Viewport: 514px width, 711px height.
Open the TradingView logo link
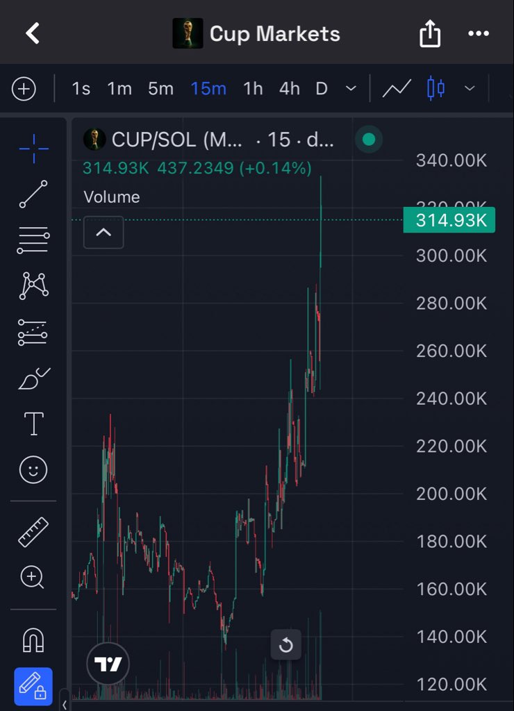click(108, 664)
